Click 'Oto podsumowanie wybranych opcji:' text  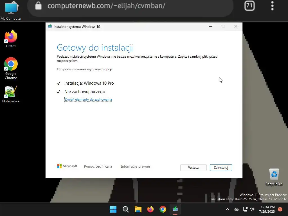(84, 69)
